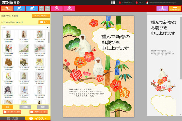Viewport: 182px width, 121px height.
Task: Click the 追加 add button
Action: (7, 107)
